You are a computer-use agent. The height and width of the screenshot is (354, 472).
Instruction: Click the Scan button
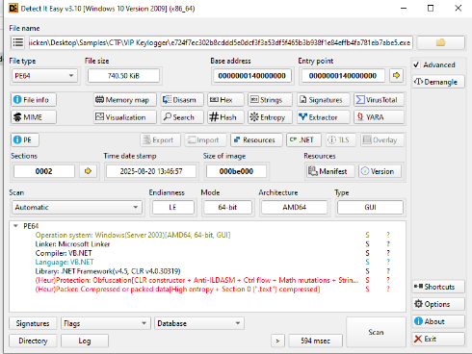[376, 332]
